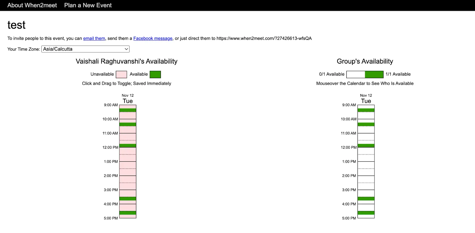Click the white 0/1 Available legend box
This screenshot has width=475, height=233.
tap(356, 74)
